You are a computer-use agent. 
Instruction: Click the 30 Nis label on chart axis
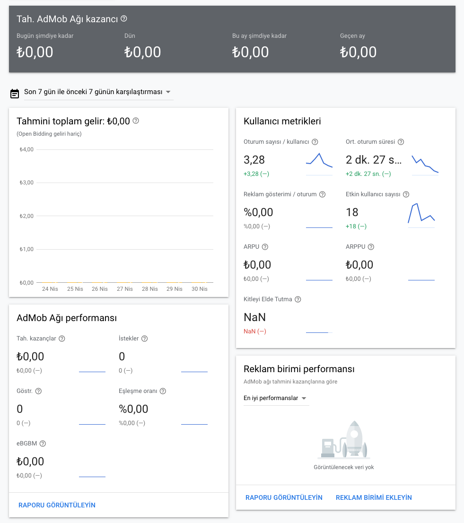click(200, 289)
